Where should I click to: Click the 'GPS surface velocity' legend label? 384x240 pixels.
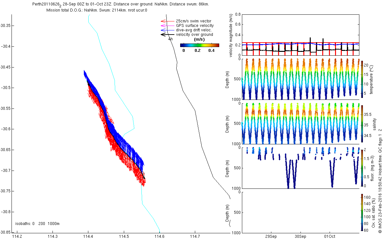[195, 26]
